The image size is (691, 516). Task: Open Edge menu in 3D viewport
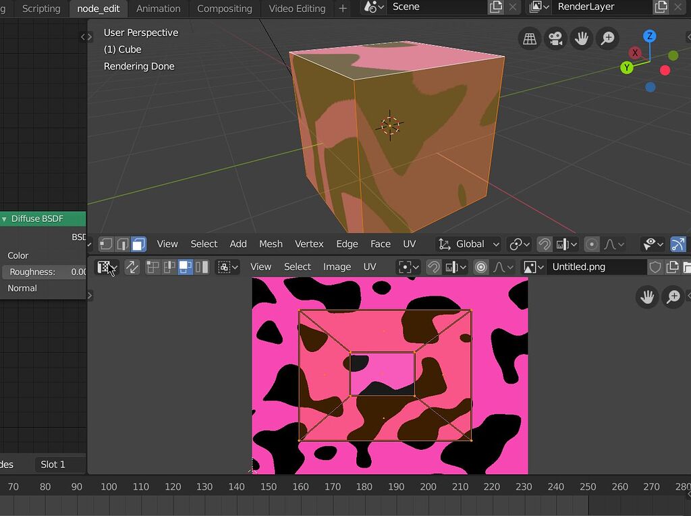[347, 244]
